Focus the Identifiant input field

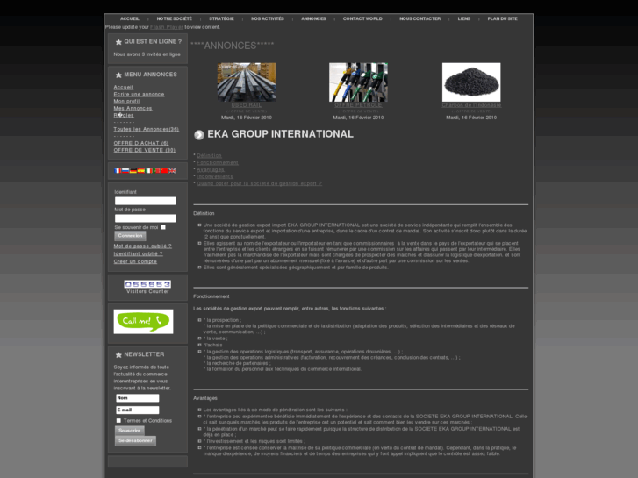point(146,201)
